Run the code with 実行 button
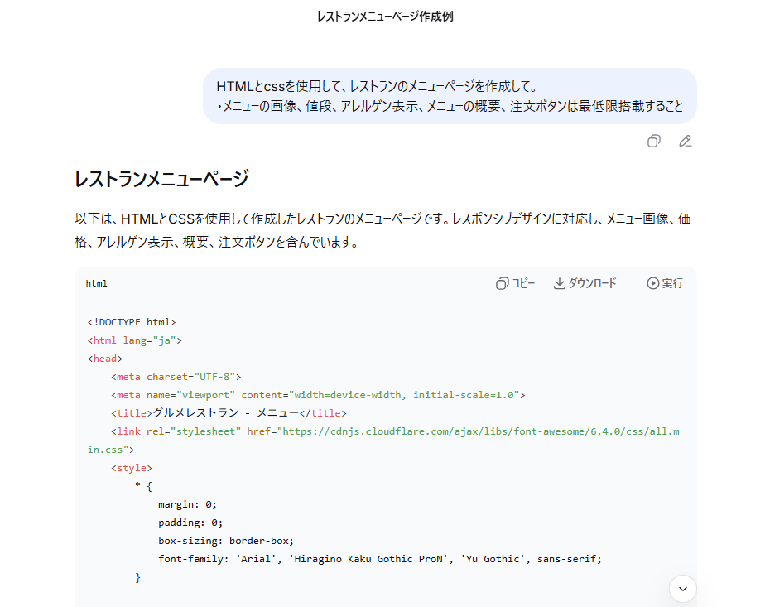The width and height of the screenshot is (765, 607). coord(665,283)
